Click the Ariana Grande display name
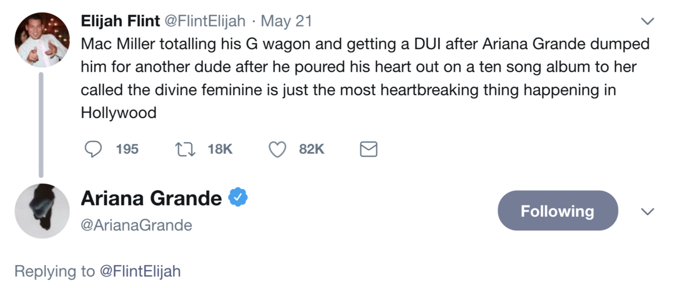The height and width of the screenshot is (288, 680). [x=151, y=198]
